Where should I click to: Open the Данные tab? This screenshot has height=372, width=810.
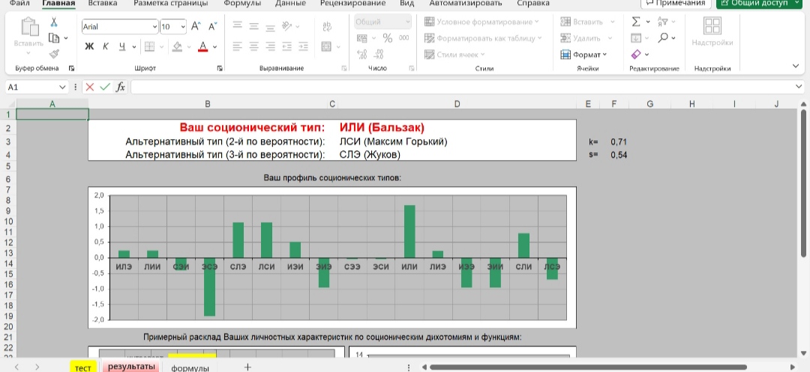point(290,3)
